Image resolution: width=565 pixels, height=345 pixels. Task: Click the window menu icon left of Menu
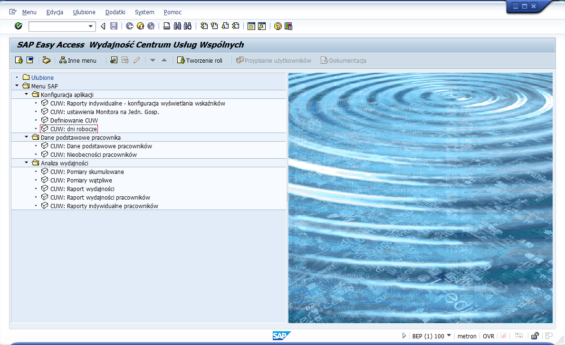tap(13, 12)
